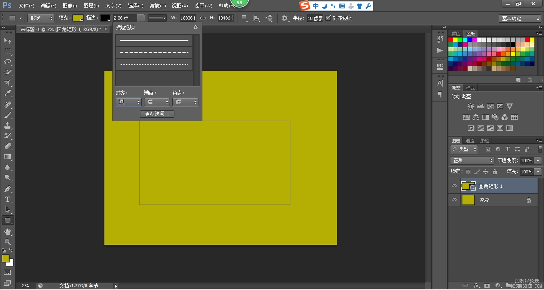The height and width of the screenshot is (290, 544).
Task: Toggle visibility of layer 圆角矩形 1
Action: click(x=454, y=186)
